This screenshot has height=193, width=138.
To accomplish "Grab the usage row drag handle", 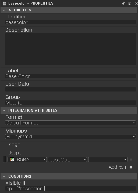I will click(x=5, y=160).
